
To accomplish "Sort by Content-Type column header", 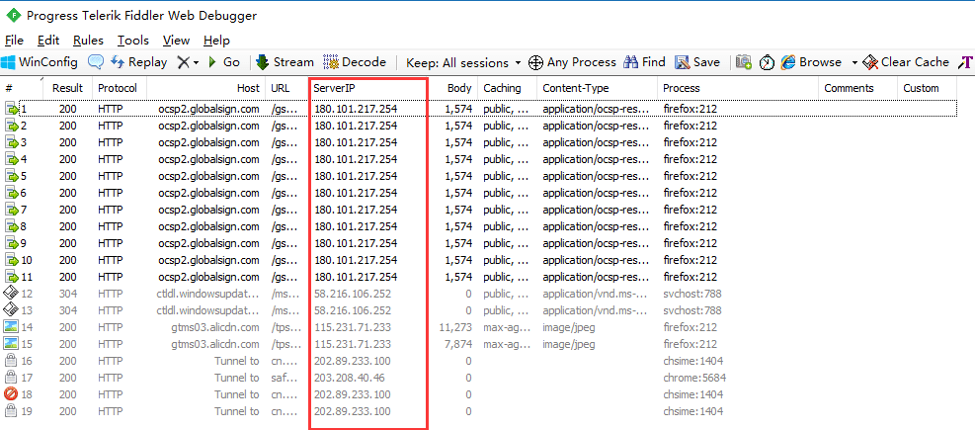I will (x=597, y=88).
